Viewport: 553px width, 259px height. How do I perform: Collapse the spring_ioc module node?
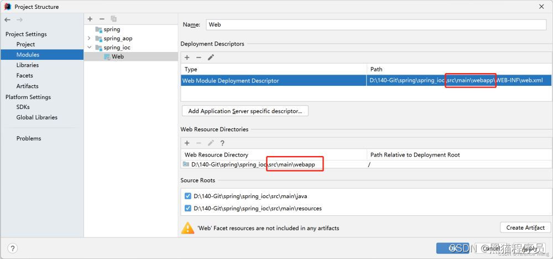(x=89, y=47)
